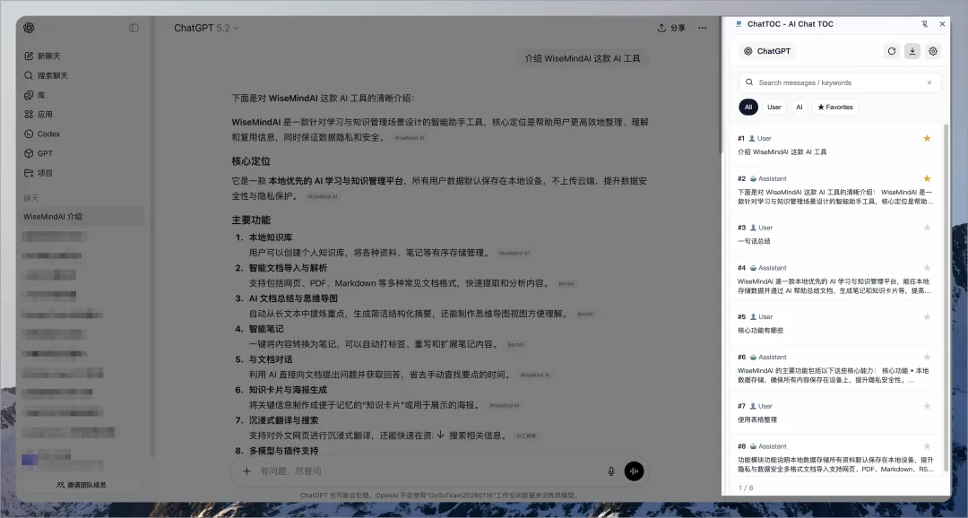Click the pin icon in ChatTOC title bar

click(924, 24)
